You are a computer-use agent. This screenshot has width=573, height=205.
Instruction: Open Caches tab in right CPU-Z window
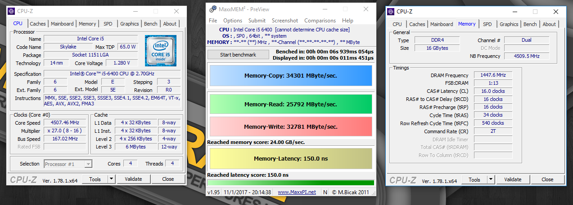point(417,24)
